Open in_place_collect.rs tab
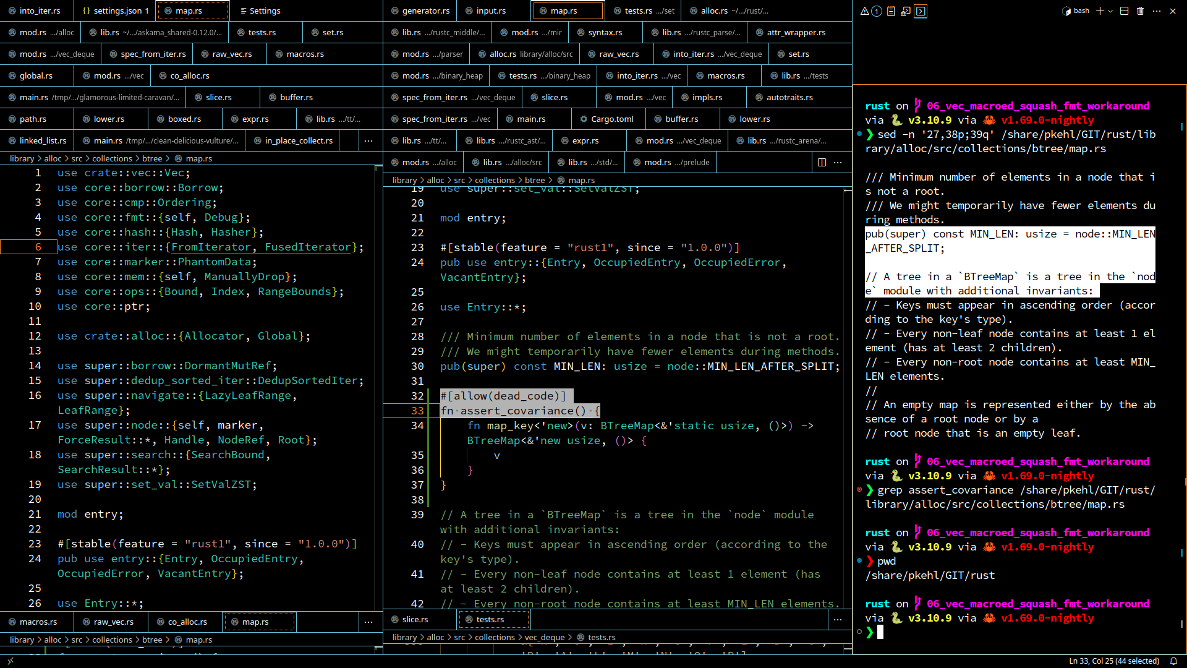Image resolution: width=1187 pixels, height=668 pixels. click(x=293, y=140)
